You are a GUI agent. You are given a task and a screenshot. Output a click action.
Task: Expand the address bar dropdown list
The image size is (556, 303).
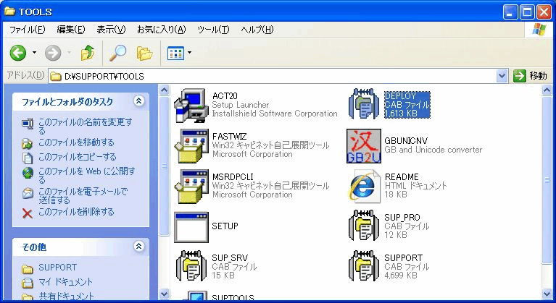point(502,76)
